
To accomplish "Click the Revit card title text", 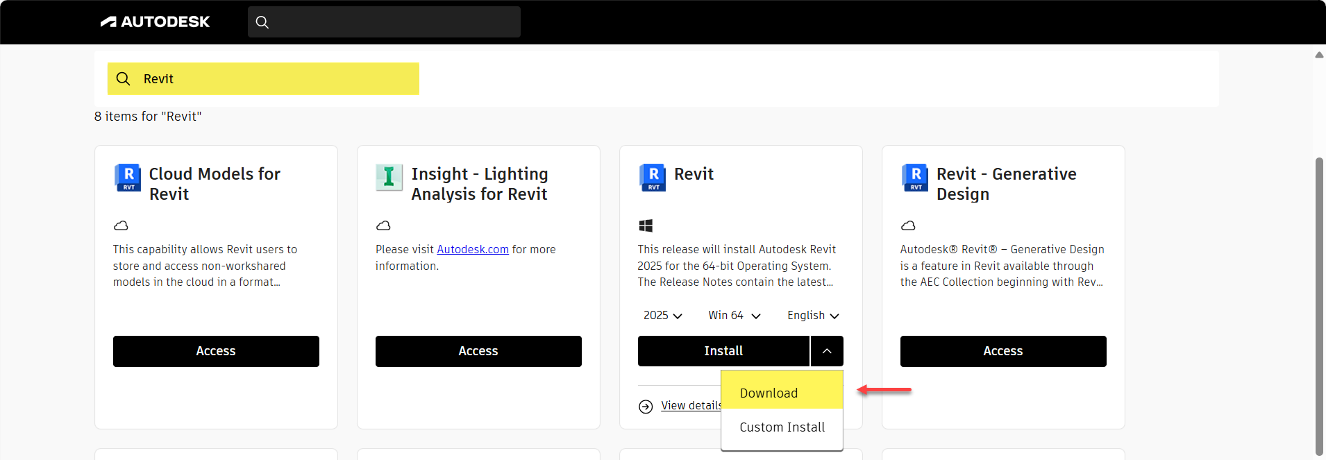I will [x=694, y=174].
